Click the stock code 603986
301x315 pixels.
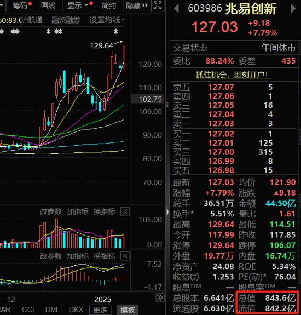click(x=205, y=8)
